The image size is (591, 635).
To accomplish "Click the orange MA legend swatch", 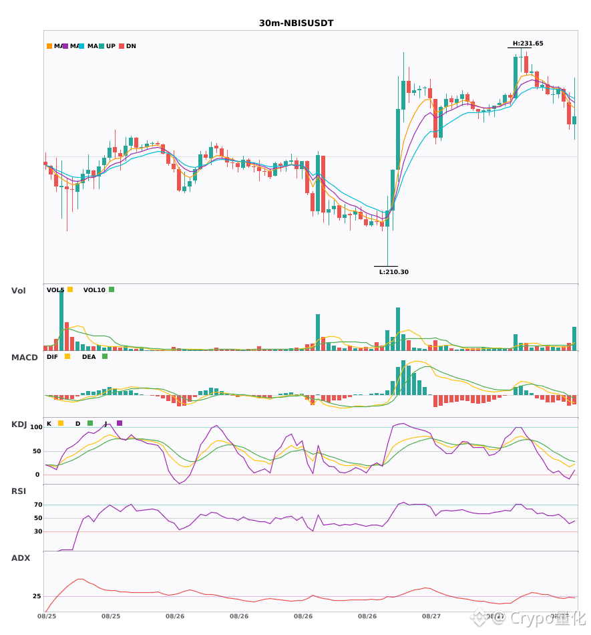I will pos(49,46).
